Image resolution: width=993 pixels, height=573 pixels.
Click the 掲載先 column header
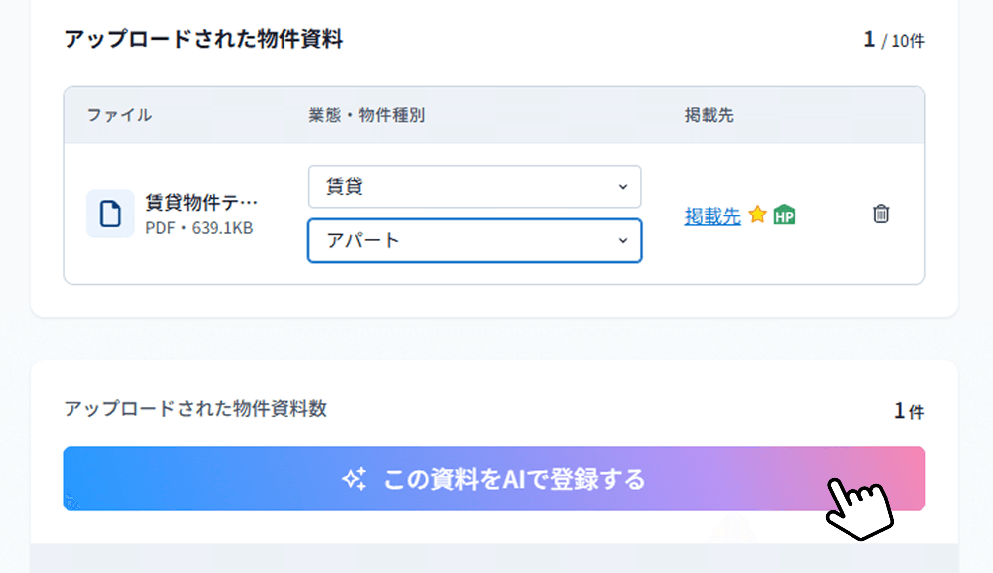709,115
